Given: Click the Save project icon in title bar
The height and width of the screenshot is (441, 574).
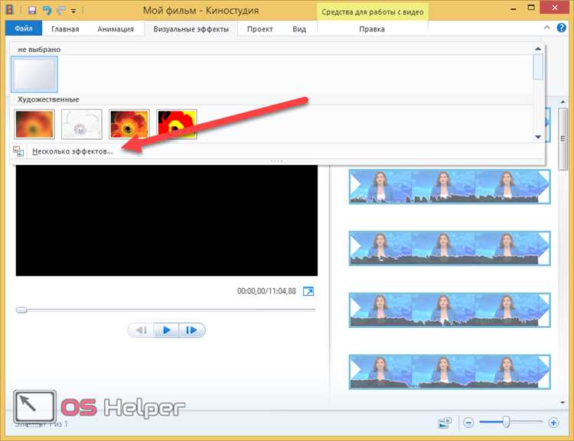Looking at the screenshot, I should coord(32,10).
